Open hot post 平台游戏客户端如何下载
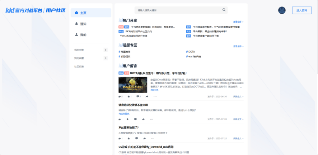318x155 pixels. point(206,36)
